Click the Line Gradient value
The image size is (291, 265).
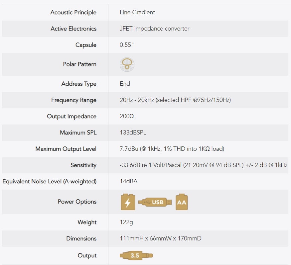(x=137, y=13)
